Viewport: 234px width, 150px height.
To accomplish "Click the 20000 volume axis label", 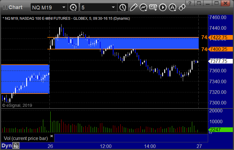I will [x=216, y=111].
